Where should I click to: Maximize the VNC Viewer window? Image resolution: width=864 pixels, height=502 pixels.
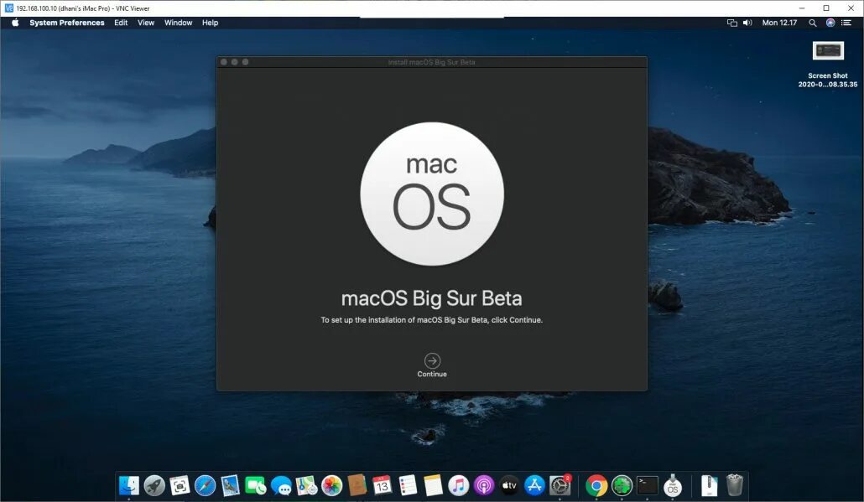826,8
